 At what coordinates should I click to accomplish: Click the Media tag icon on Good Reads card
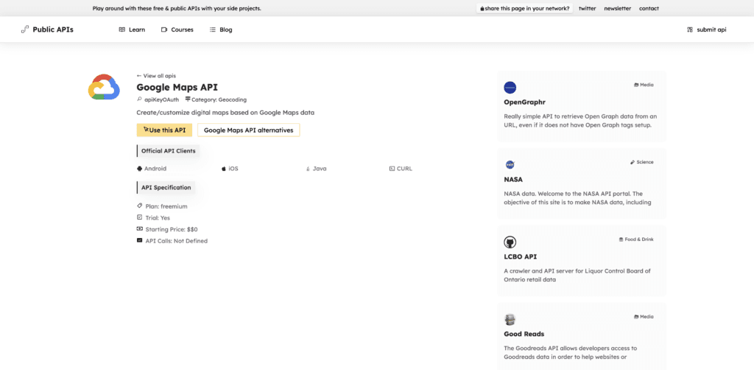coord(636,317)
